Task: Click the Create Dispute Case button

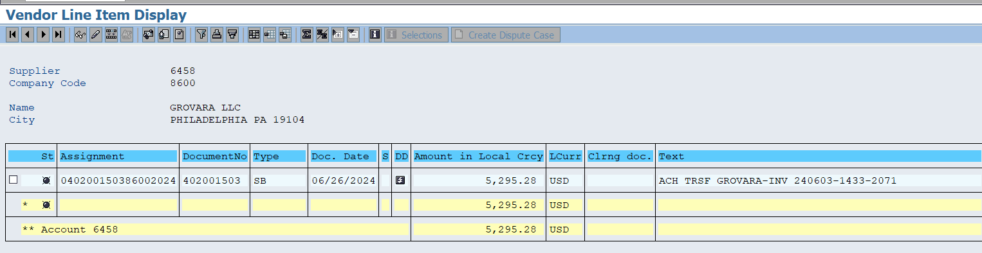Action: [506, 35]
